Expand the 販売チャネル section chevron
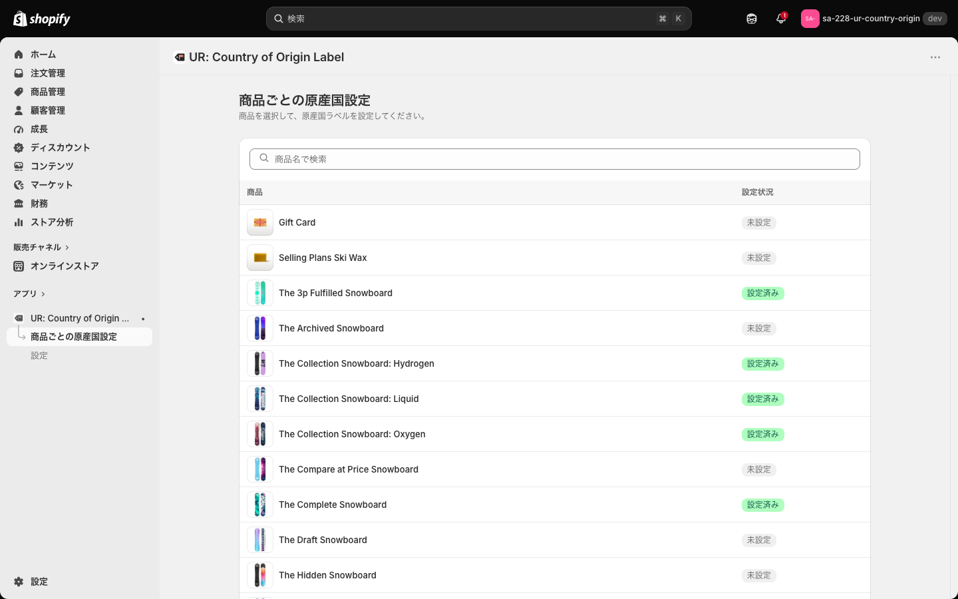The image size is (958, 599). [67, 248]
